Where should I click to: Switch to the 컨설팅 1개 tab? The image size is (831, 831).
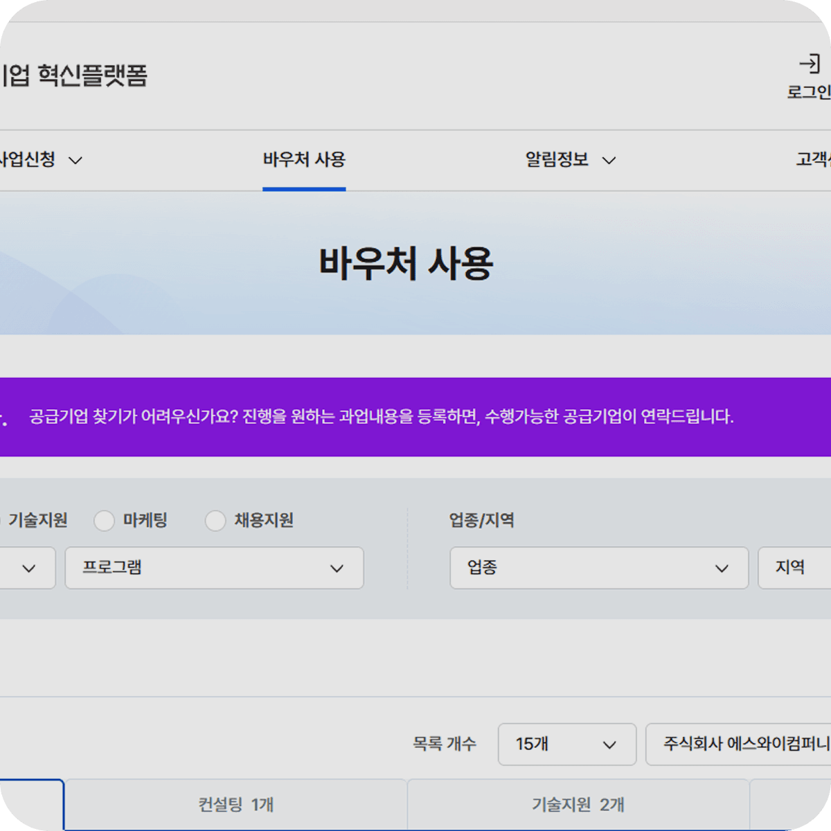coord(235,805)
